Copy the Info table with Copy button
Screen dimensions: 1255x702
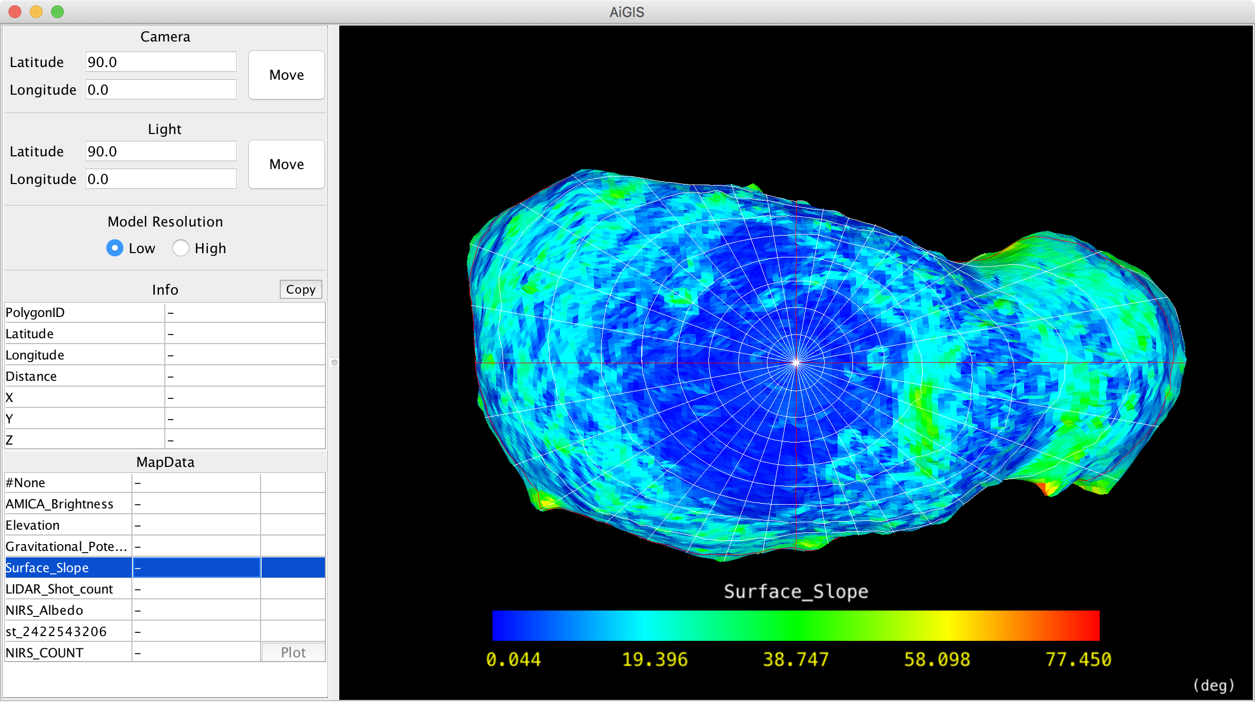(x=300, y=289)
